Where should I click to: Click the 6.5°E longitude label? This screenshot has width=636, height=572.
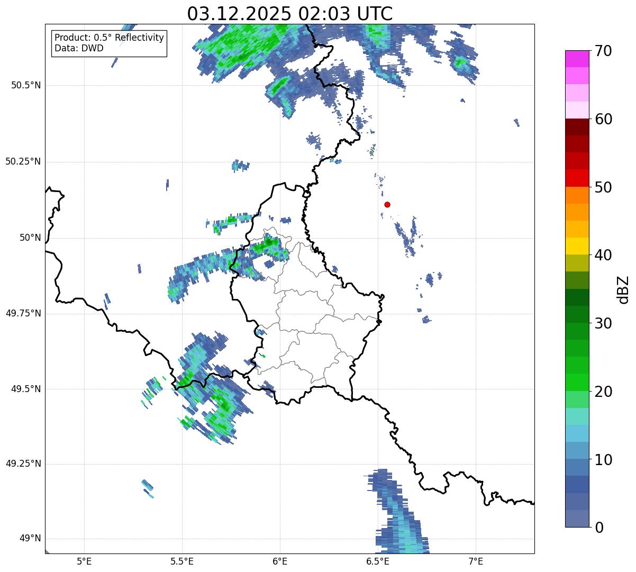tap(378, 561)
